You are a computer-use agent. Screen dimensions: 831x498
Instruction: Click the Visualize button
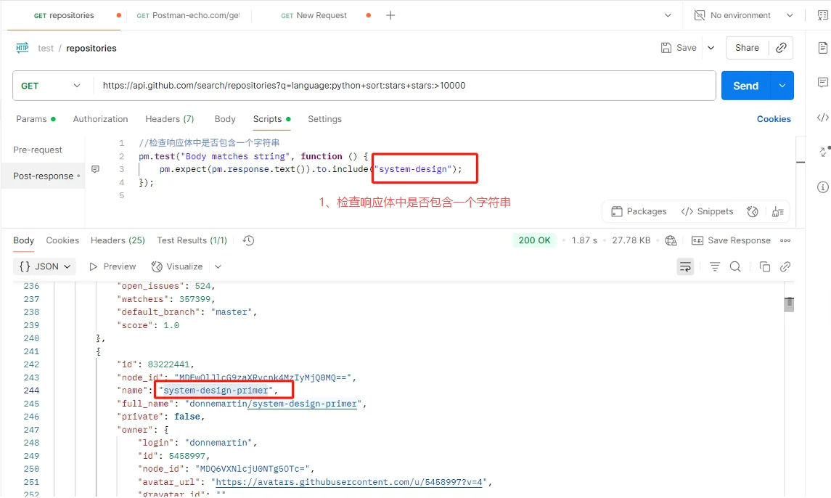[x=177, y=266]
